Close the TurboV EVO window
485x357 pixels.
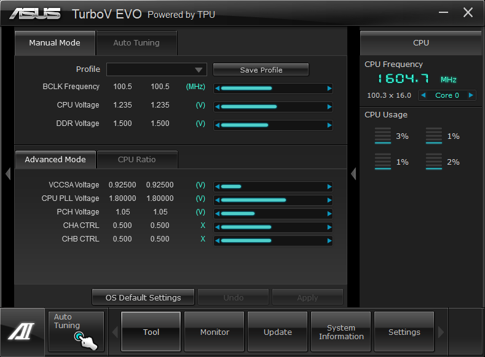(468, 12)
